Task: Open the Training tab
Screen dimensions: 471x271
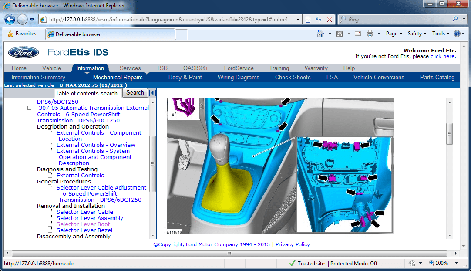Action: pos(279,68)
